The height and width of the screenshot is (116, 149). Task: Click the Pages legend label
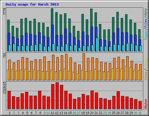tap(146, 35)
